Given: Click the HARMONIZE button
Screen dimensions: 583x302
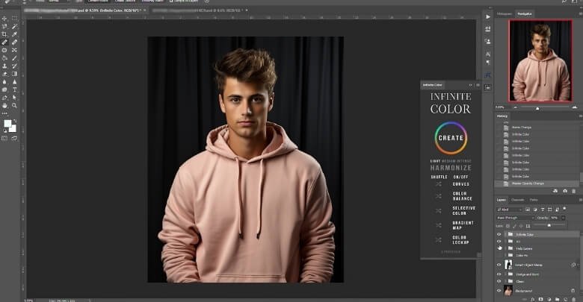Looking at the screenshot, I should (x=451, y=168).
